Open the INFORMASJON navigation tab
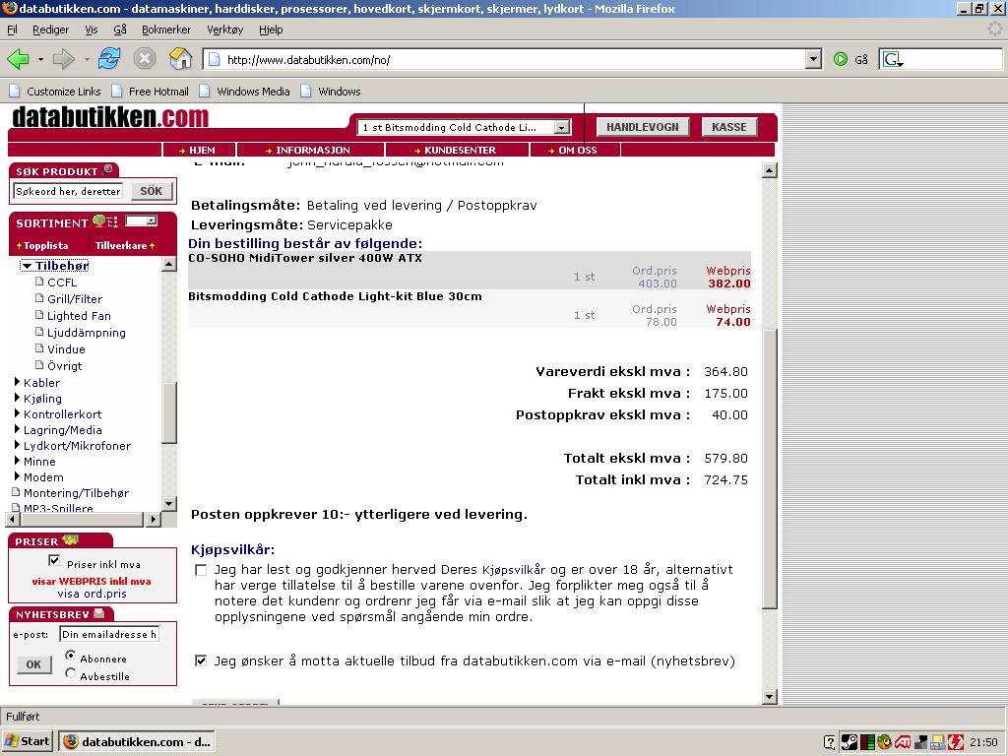Image resolution: width=1008 pixels, height=756 pixels. (x=310, y=150)
